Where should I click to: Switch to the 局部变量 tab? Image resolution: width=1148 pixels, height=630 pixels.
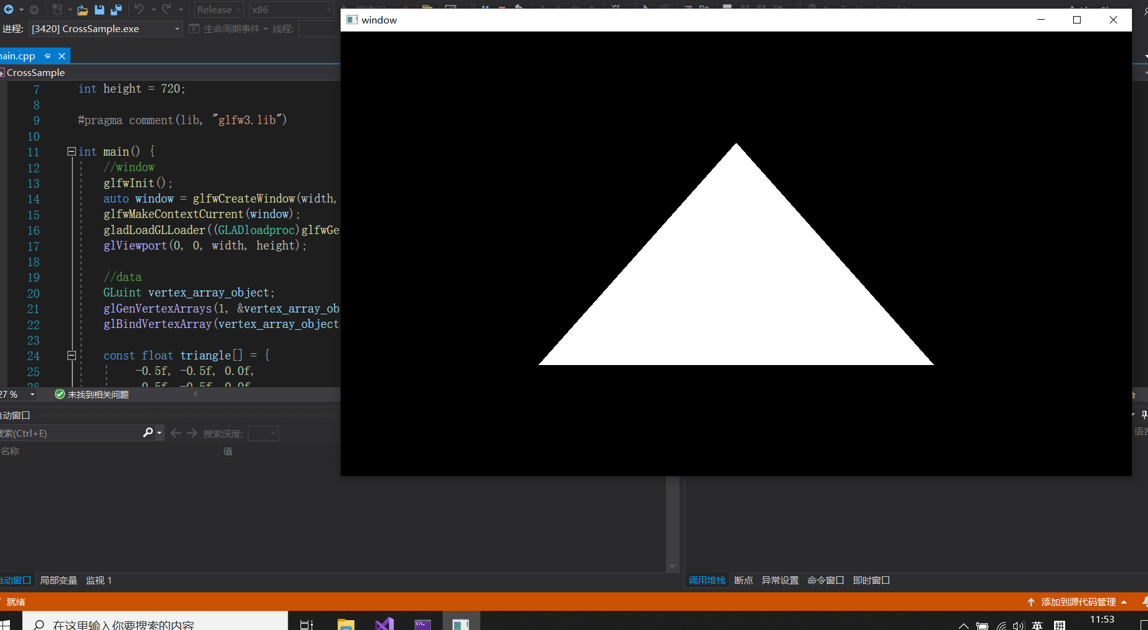click(x=59, y=581)
